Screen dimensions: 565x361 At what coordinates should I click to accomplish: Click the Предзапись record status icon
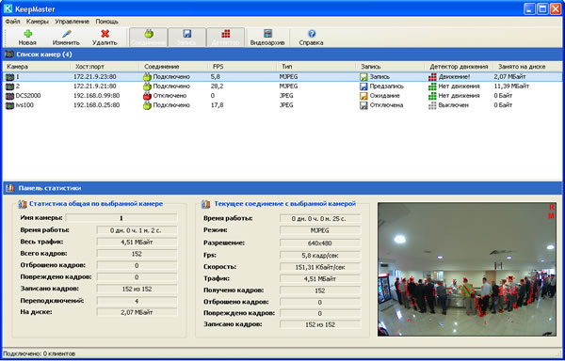pos(363,86)
